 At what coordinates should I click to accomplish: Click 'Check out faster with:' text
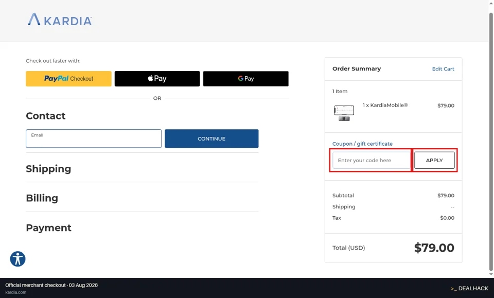[x=53, y=61]
